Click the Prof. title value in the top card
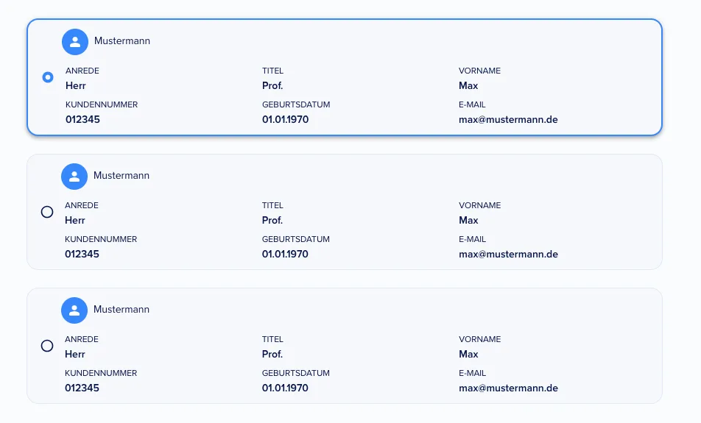The height and width of the screenshot is (423, 701). tap(272, 85)
